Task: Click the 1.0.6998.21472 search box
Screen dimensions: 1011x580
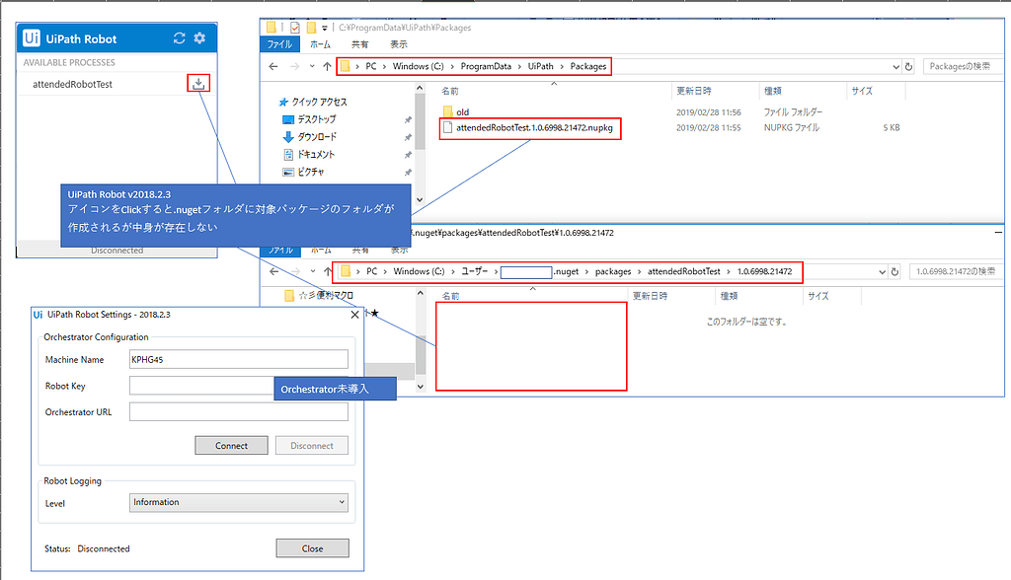Action: (957, 271)
